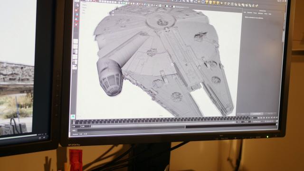Select the Rotate tool in the toolbox
The height and width of the screenshot is (171, 304).
76,19
